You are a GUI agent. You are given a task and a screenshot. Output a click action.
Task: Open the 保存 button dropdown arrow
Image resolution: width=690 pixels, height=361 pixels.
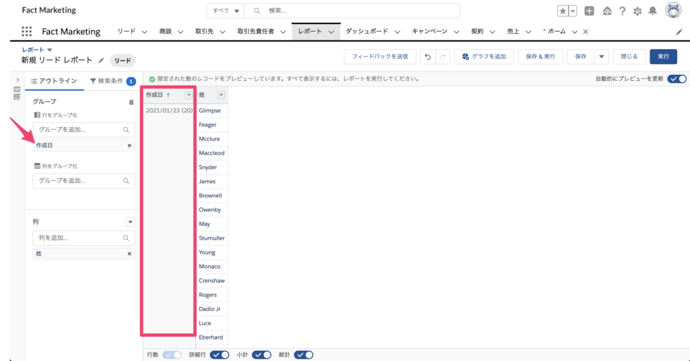click(601, 57)
